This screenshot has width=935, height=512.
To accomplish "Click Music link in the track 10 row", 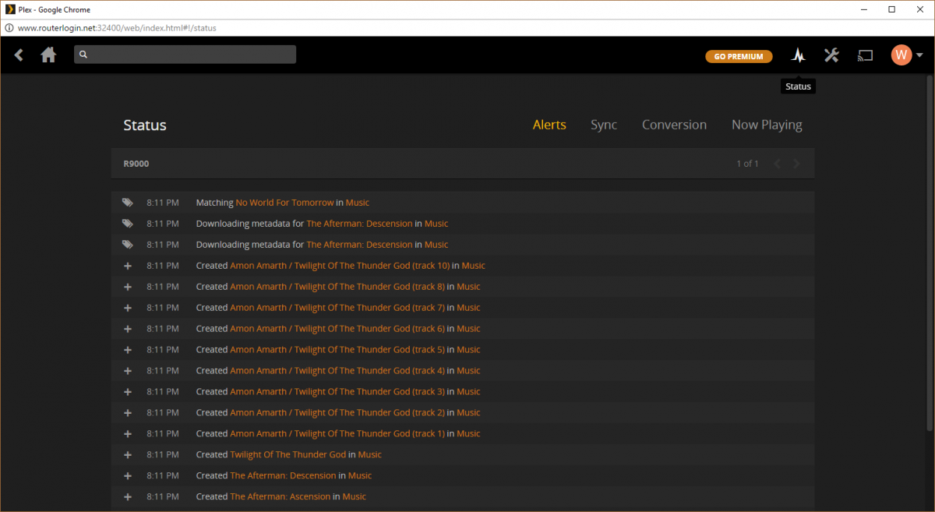I will (474, 266).
